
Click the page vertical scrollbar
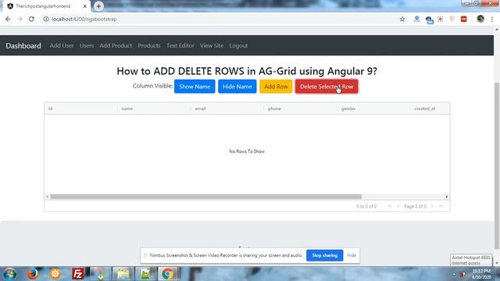tap(497, 165)
